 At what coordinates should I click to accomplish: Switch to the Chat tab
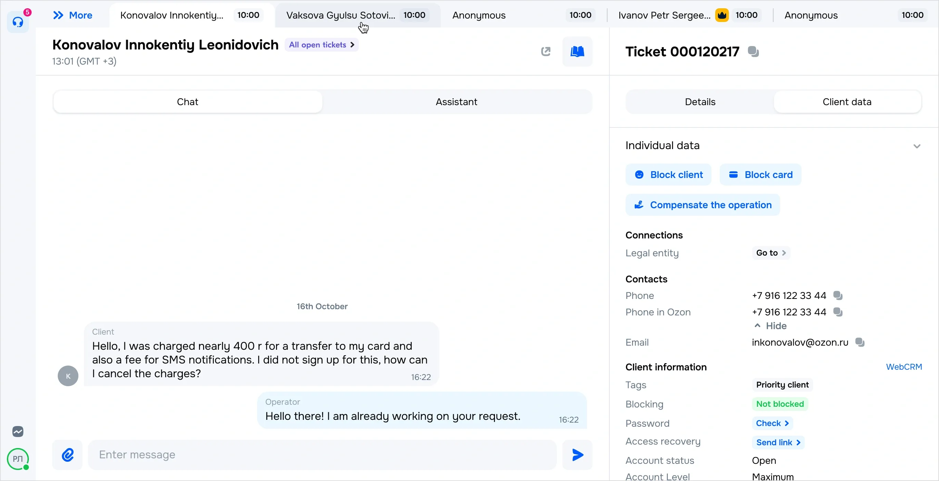coord(187,102)
